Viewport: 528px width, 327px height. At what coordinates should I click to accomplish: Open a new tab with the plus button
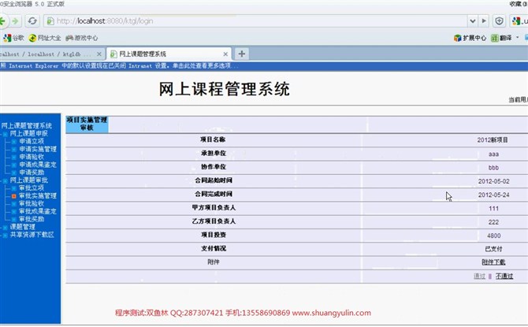[x=241, y=54]
